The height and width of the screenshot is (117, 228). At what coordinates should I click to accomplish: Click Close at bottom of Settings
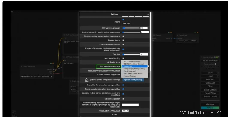(x=115, y=114)
